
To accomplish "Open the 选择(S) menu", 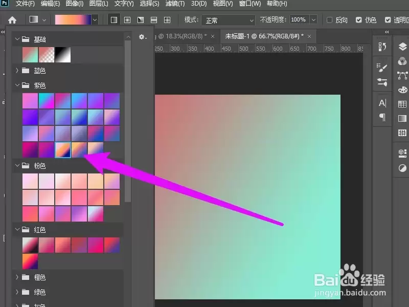I will click(x=149, y=4).
